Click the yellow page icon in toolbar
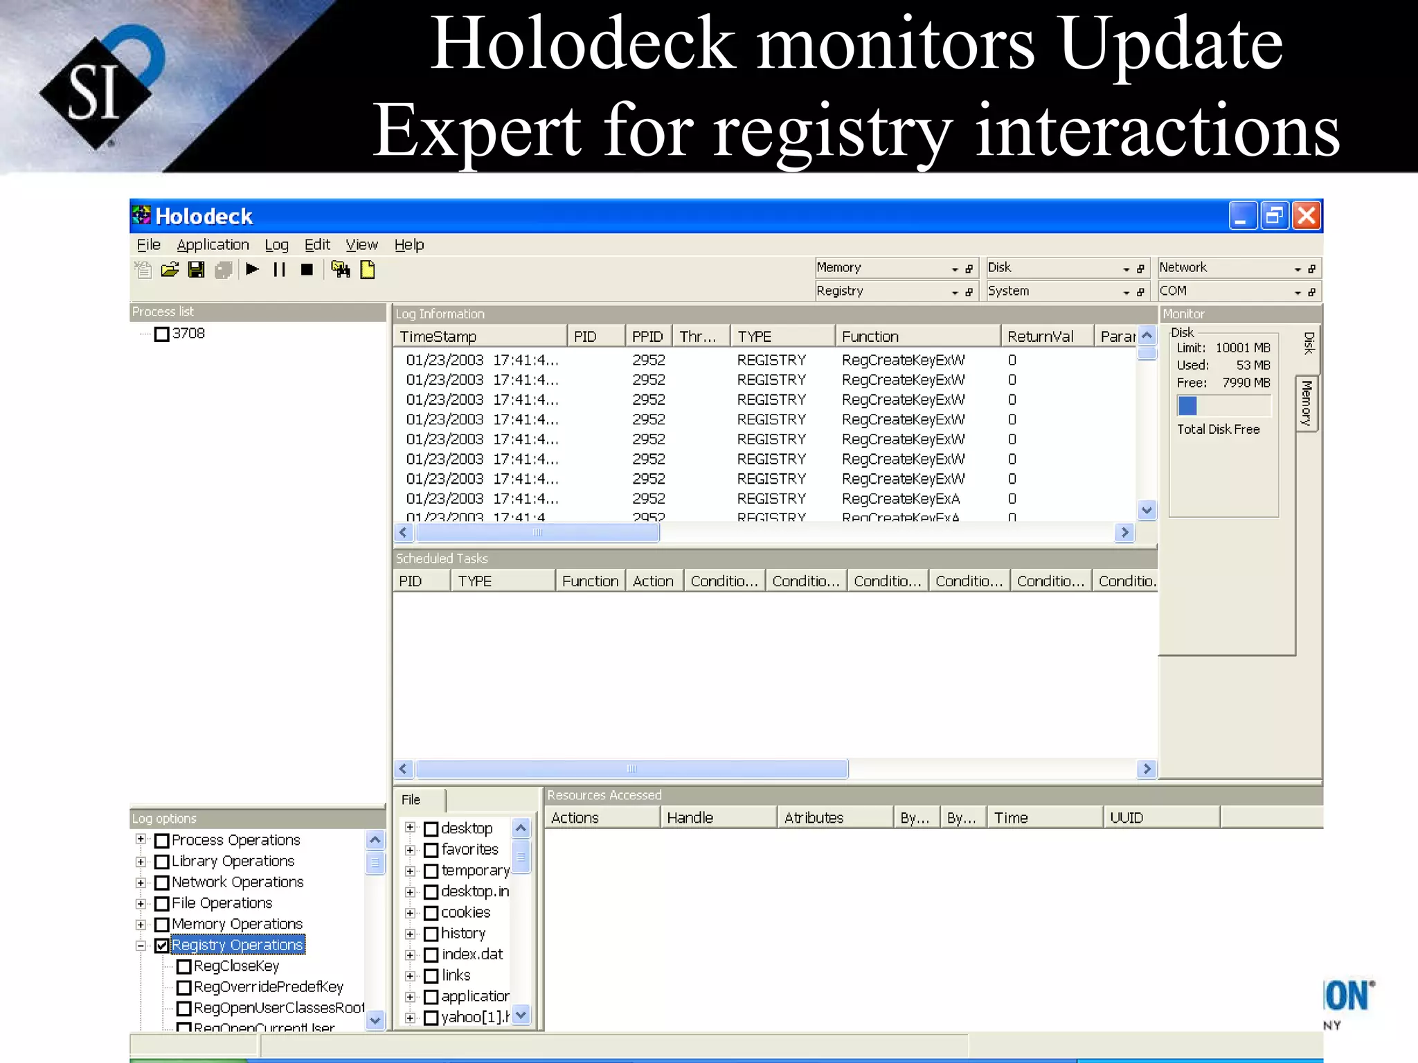Screen dimensions: 1418x1063 368,270
